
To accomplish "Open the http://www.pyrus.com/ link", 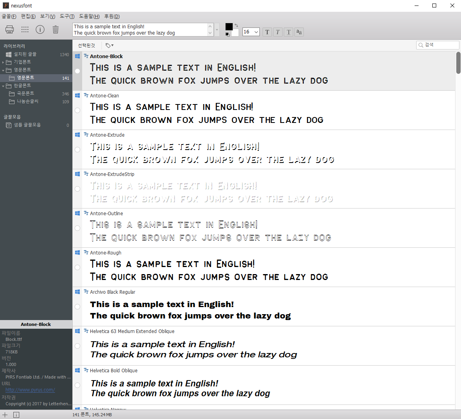I will point(30,390).
